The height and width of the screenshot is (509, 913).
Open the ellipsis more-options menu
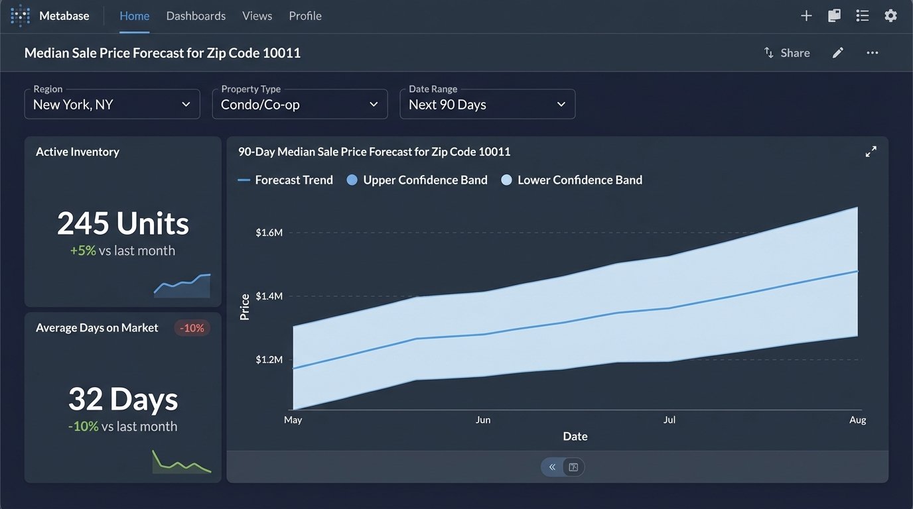(x=872, y=52)
